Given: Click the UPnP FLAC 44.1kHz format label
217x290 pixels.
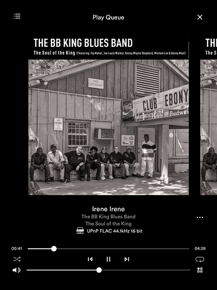Looking at the screenshot, I should tap(115, 231).
